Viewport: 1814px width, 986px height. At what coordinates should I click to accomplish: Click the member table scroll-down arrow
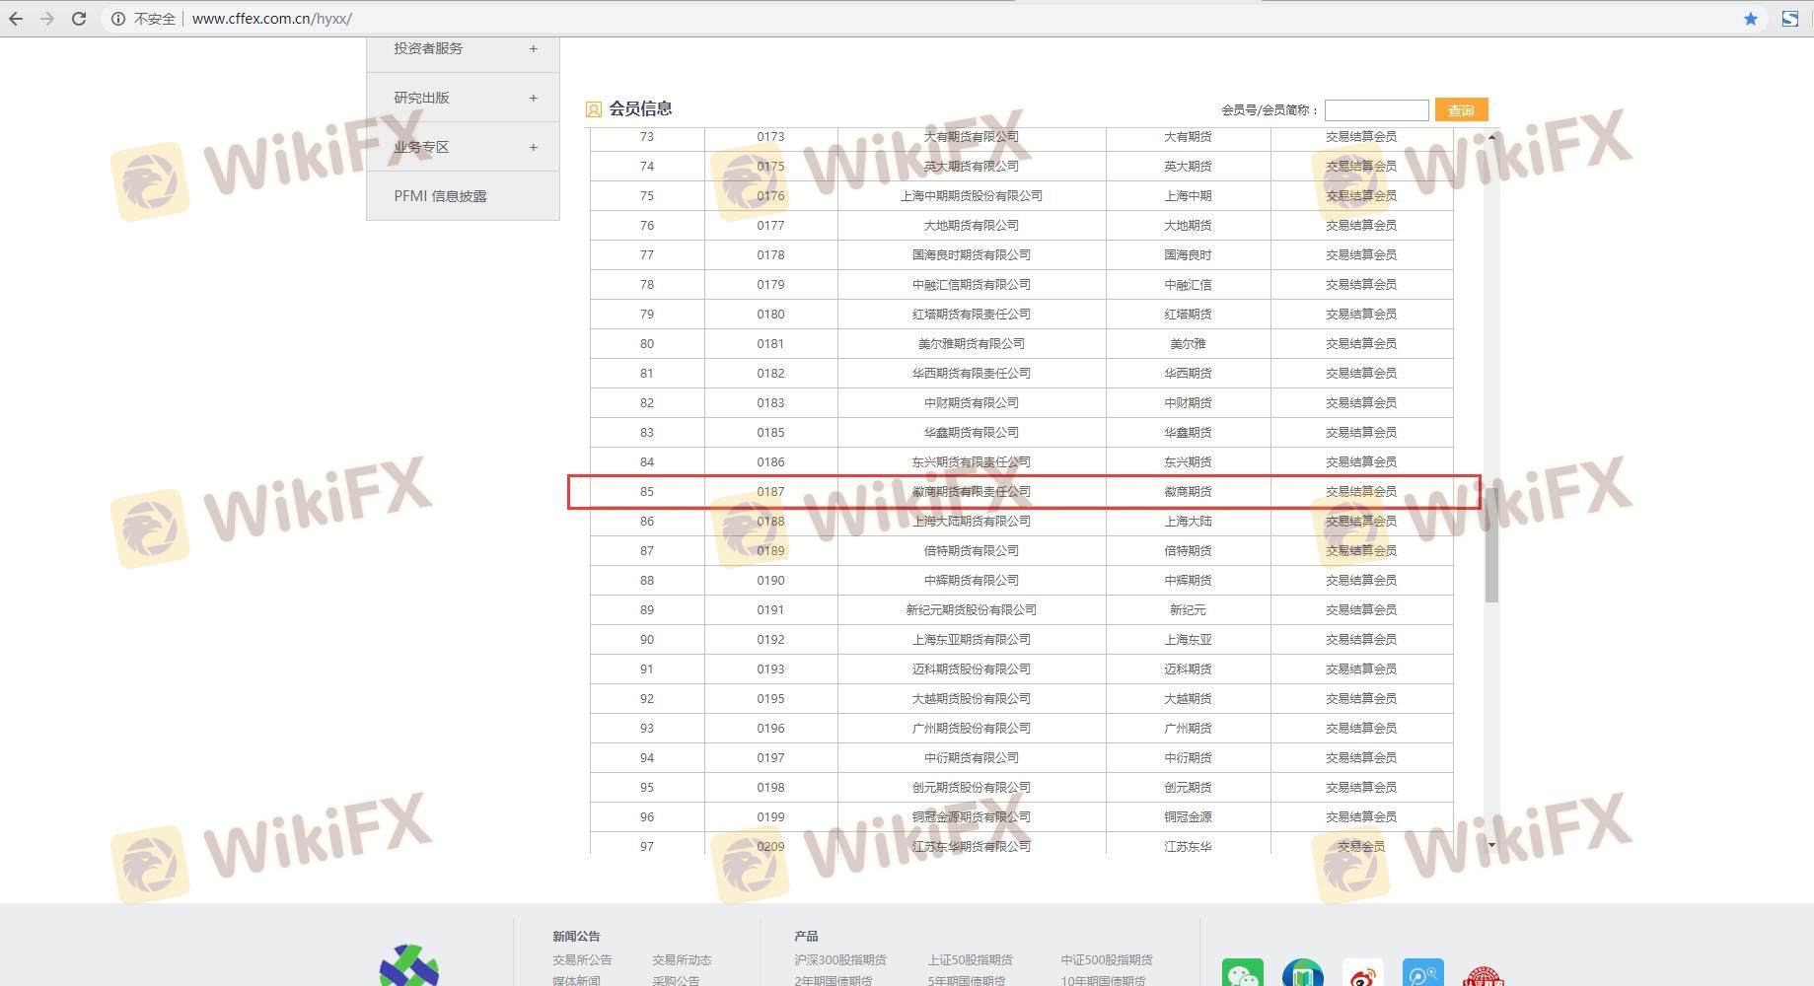pos(1491,845)
